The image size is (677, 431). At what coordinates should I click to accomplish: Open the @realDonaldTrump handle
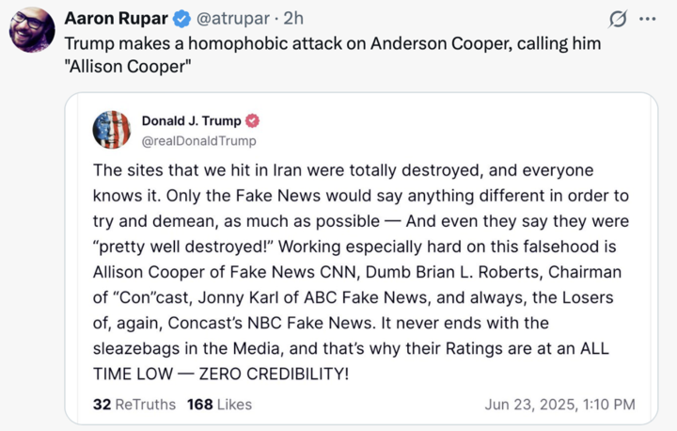point(198,141)
